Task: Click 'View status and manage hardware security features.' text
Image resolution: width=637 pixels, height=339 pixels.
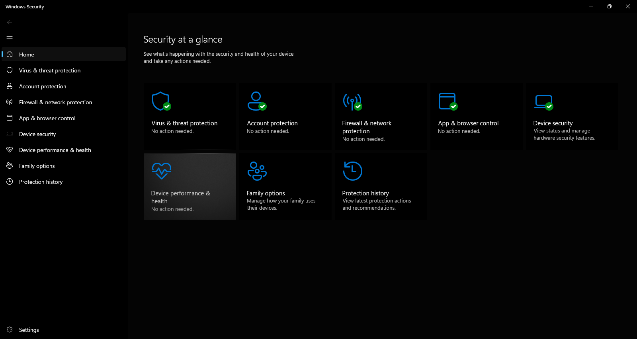Action: [x=564, y=134]
